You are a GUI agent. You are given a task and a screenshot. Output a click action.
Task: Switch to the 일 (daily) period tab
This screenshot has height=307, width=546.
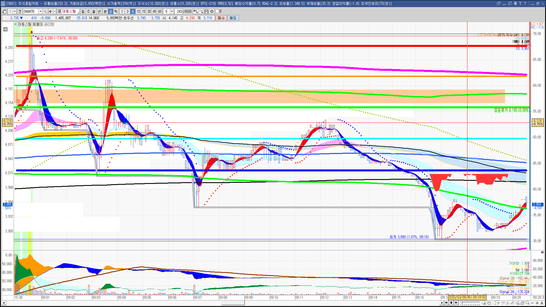pyautogui.click(x=83, y=11)
